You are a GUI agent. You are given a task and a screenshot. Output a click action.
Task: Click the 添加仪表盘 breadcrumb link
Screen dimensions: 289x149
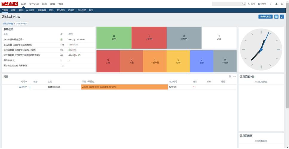click(x=8, y=24)
